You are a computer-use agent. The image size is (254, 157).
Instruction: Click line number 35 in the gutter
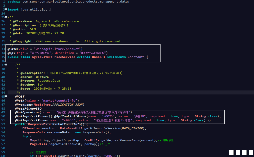pos(3,57)
